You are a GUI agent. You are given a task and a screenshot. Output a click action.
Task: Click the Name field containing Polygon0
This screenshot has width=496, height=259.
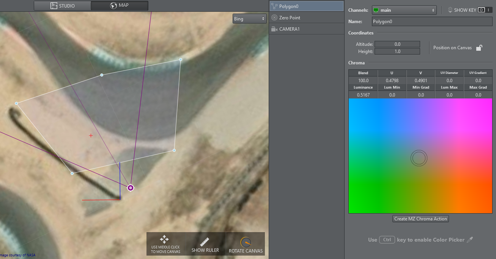[x=431, y=22]
